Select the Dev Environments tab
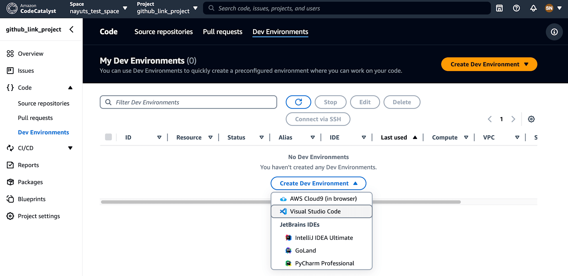 pos(280,32)
